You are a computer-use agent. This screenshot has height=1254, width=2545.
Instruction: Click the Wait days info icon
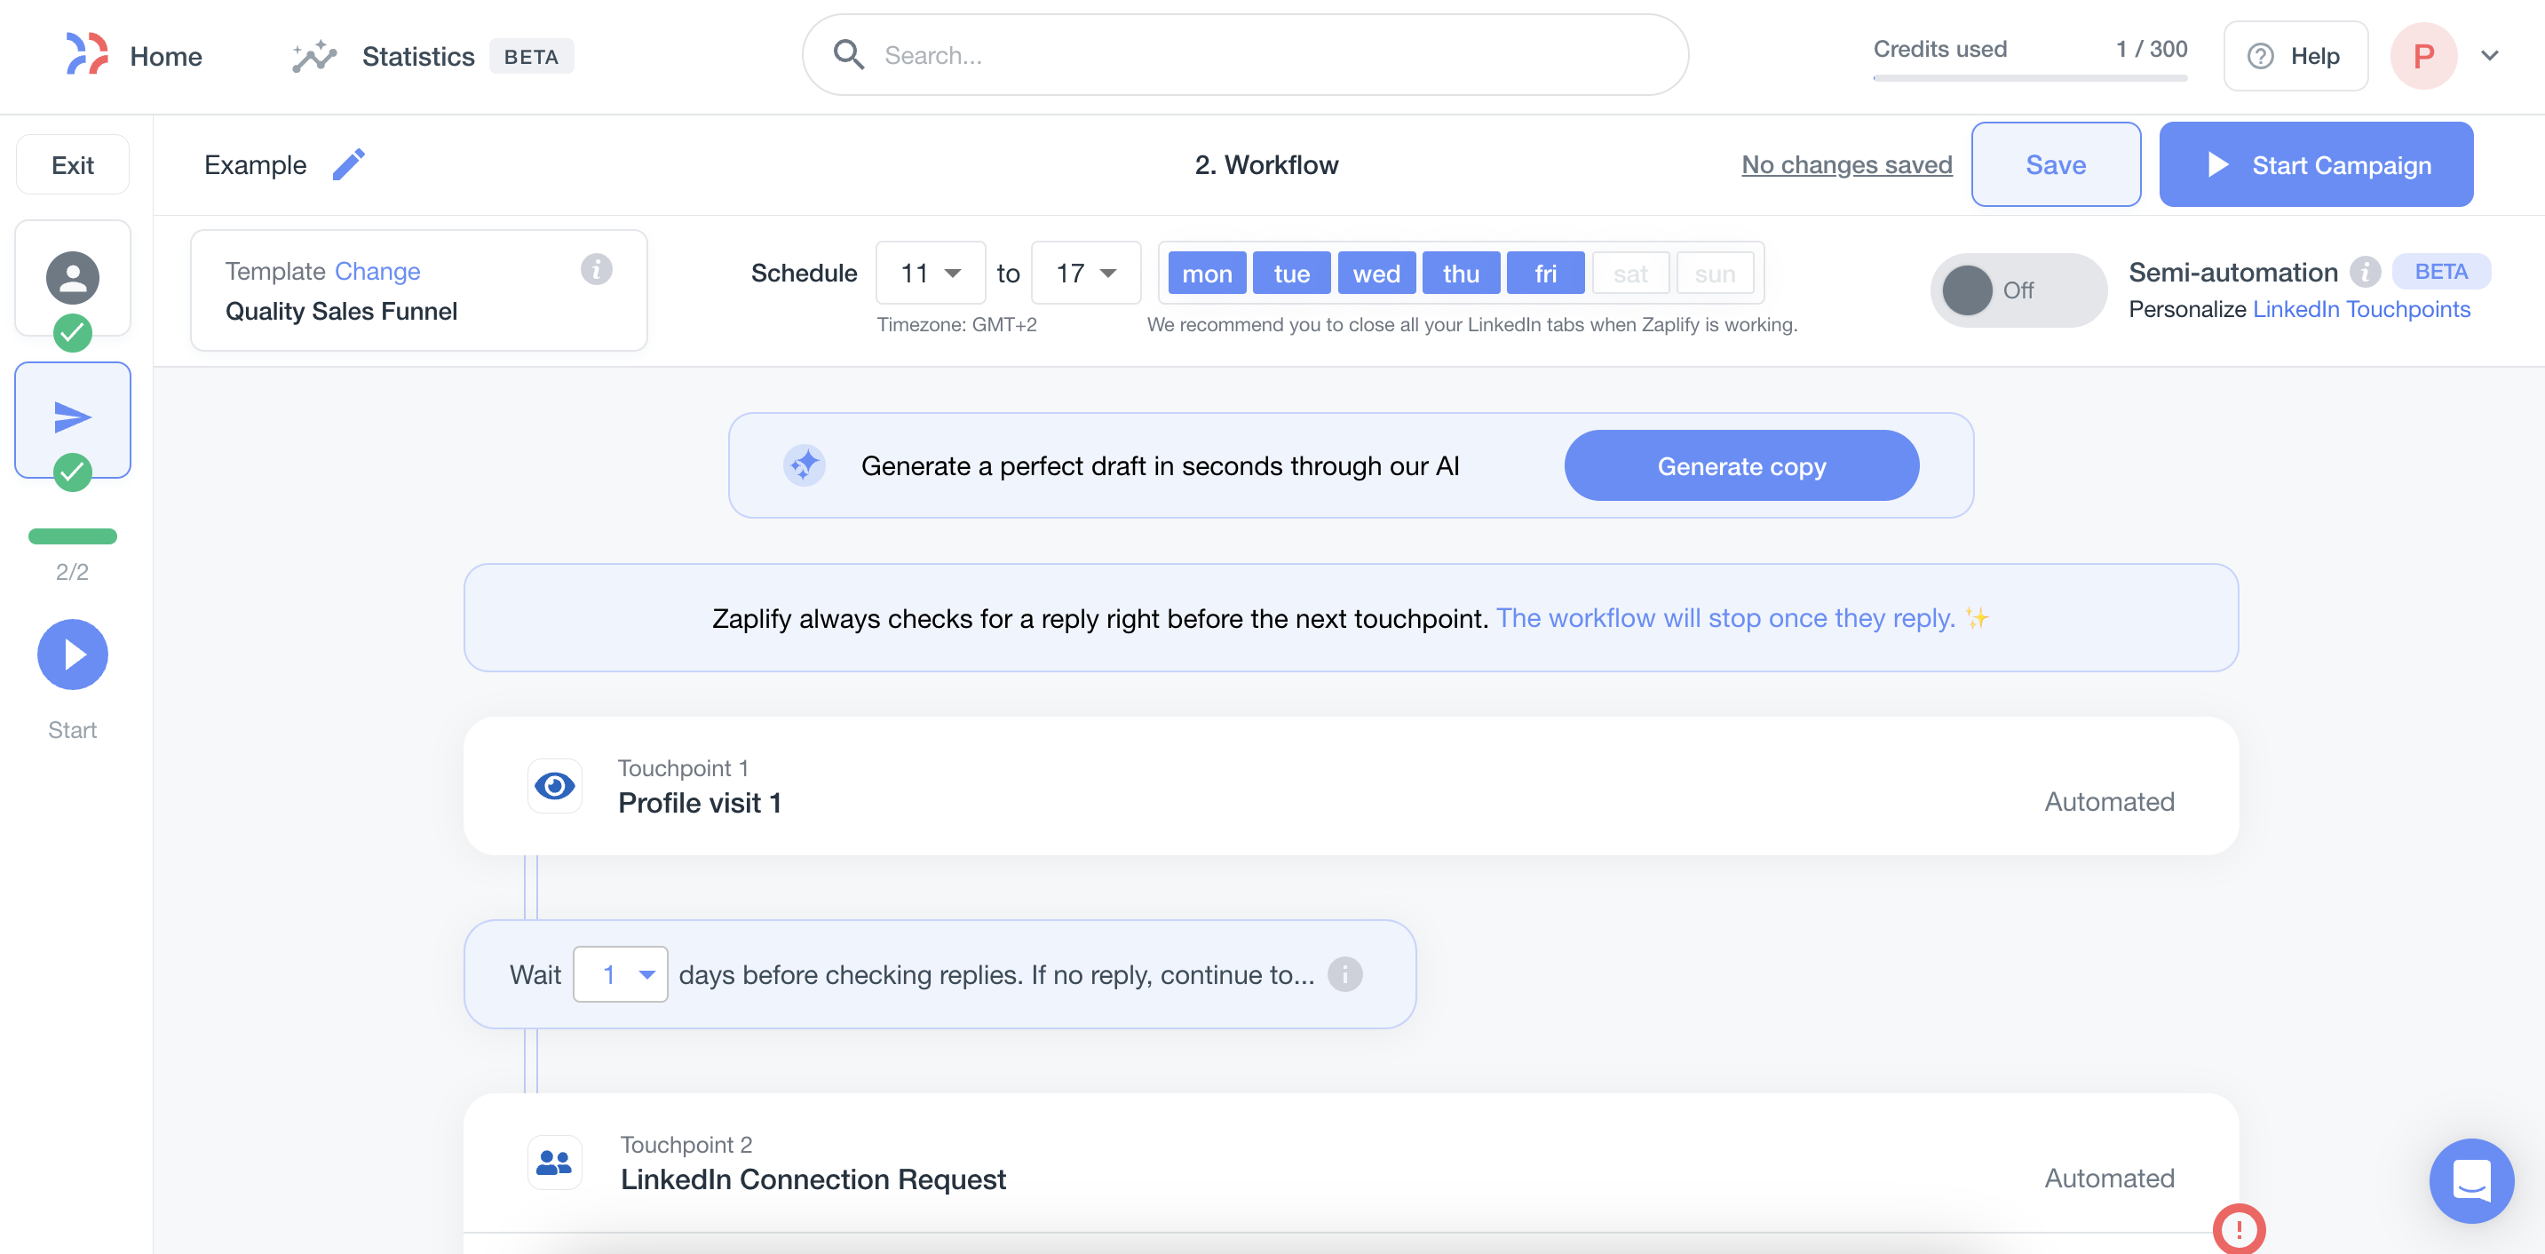1344,974
